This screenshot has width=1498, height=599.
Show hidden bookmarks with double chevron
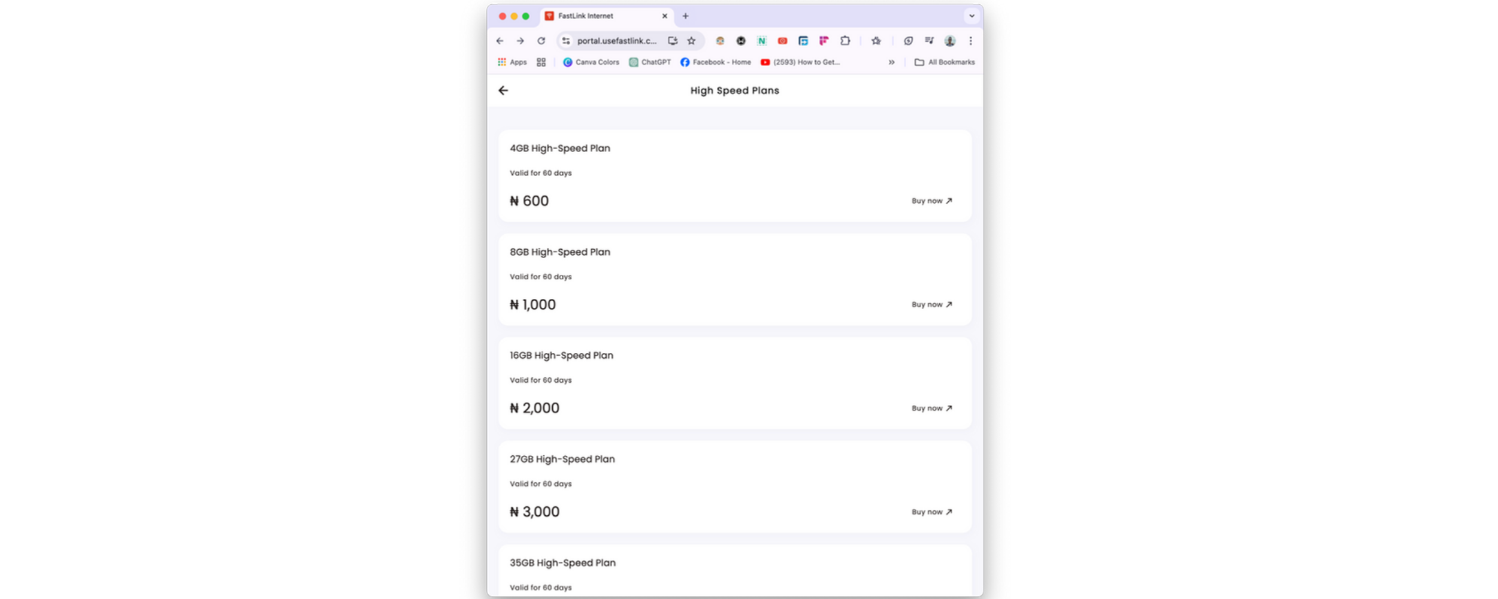[x=891, y=62]
